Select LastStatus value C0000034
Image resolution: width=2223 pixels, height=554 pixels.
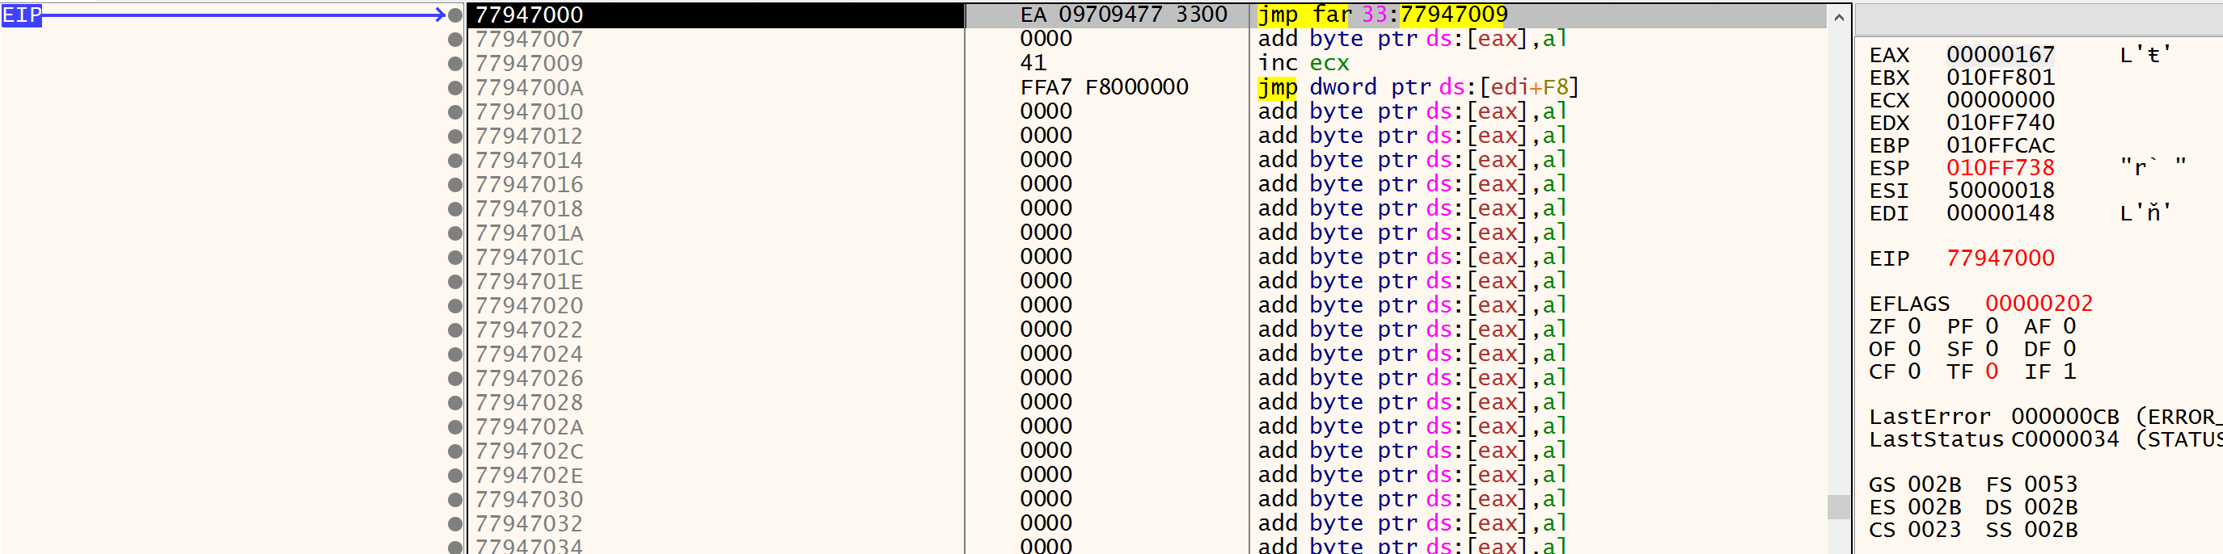[2065, 439]
